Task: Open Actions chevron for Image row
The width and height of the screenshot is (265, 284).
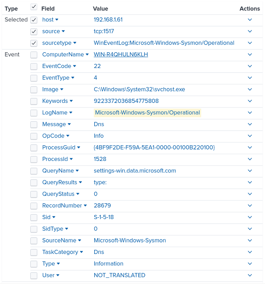Action: pyautogui.click(x=249, y=89)
